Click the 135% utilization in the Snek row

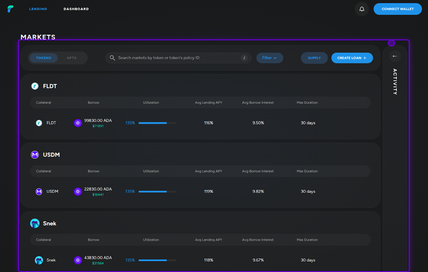point(130,260)
